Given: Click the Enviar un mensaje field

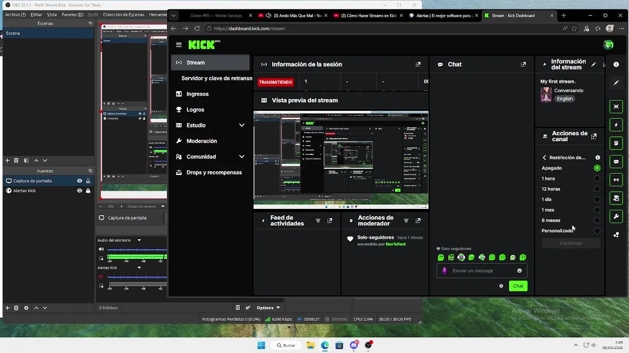Looking at the screenshot, I should [482, 271].
